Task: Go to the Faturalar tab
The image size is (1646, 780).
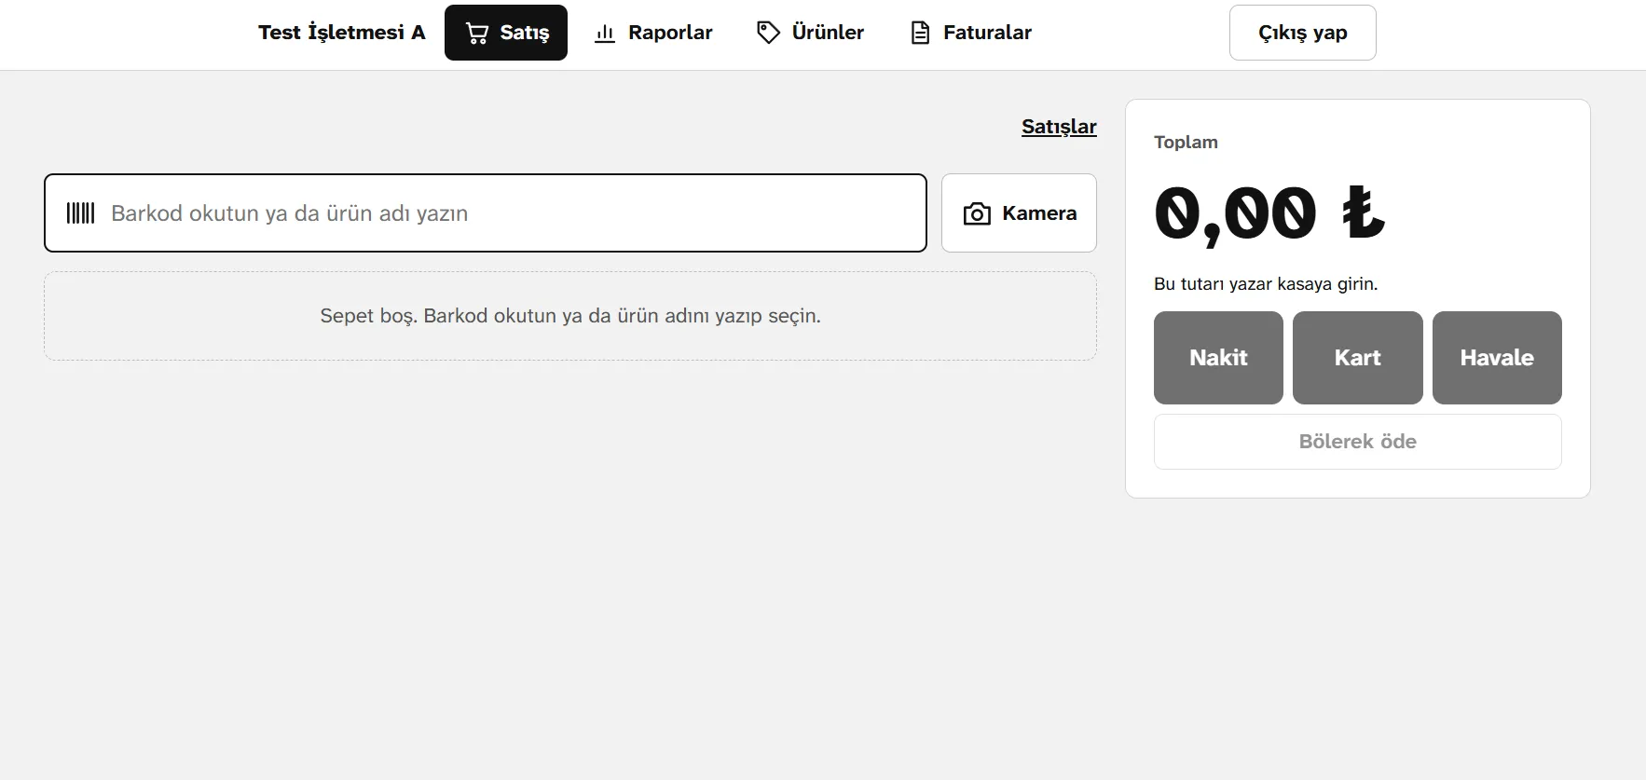Action: 970,33
